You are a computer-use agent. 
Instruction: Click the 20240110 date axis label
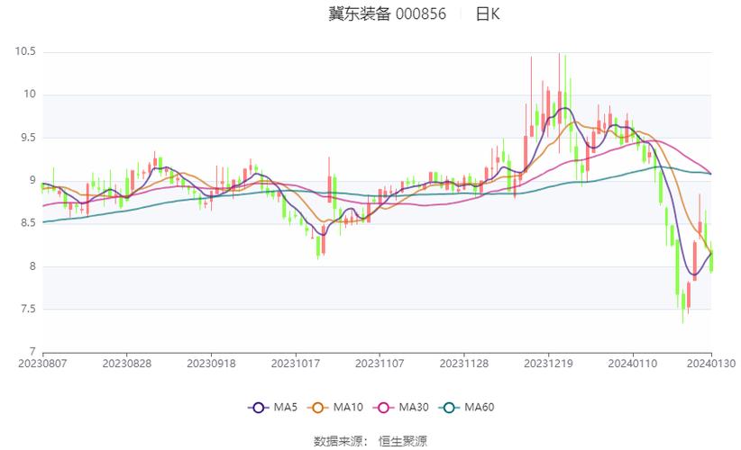[632, 364]
